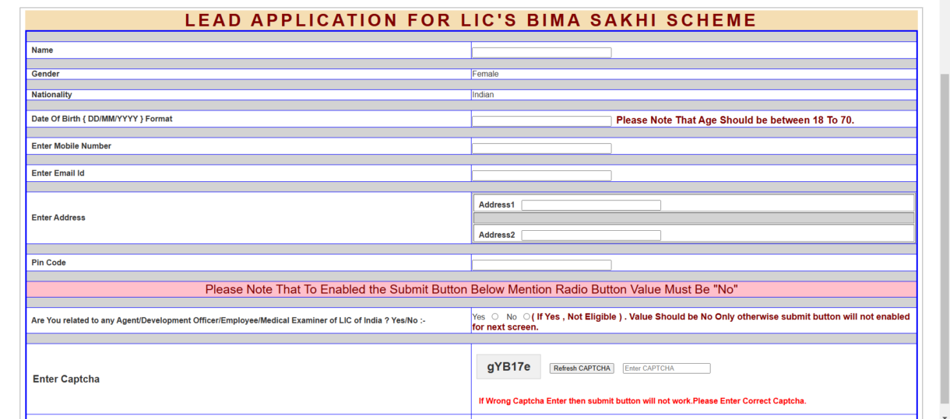This screenshot has width=950, height=419.
Task: Click the Enter Captcha label
Action: tap(66, 379)
